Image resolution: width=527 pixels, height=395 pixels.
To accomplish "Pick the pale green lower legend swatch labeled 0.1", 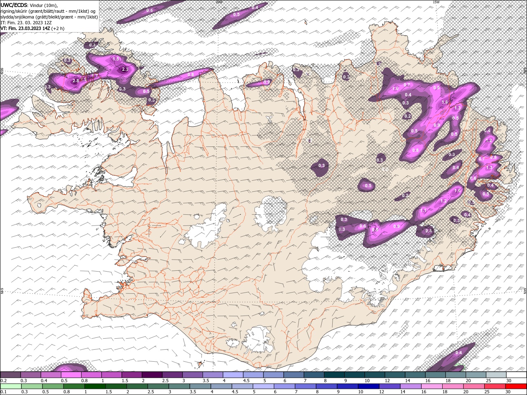I will [11, 386].
